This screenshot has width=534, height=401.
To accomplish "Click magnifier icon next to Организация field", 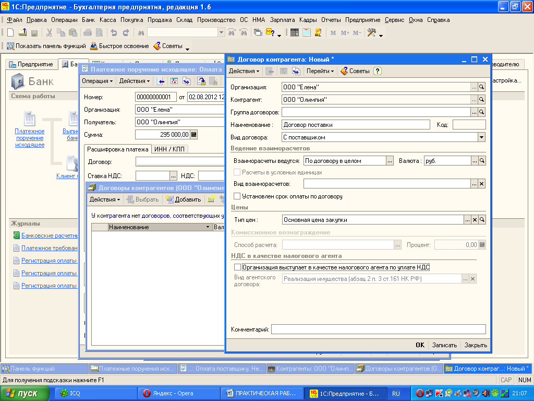I will tap(481, 87).
